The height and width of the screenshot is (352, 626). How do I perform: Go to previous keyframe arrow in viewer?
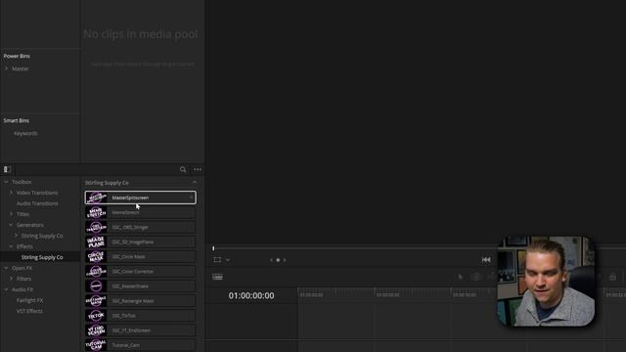pos(272,260)
